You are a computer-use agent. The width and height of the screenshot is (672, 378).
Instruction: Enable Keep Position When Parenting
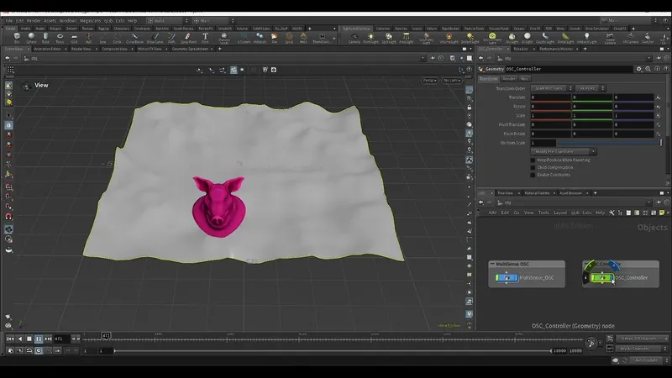[533, 160]
